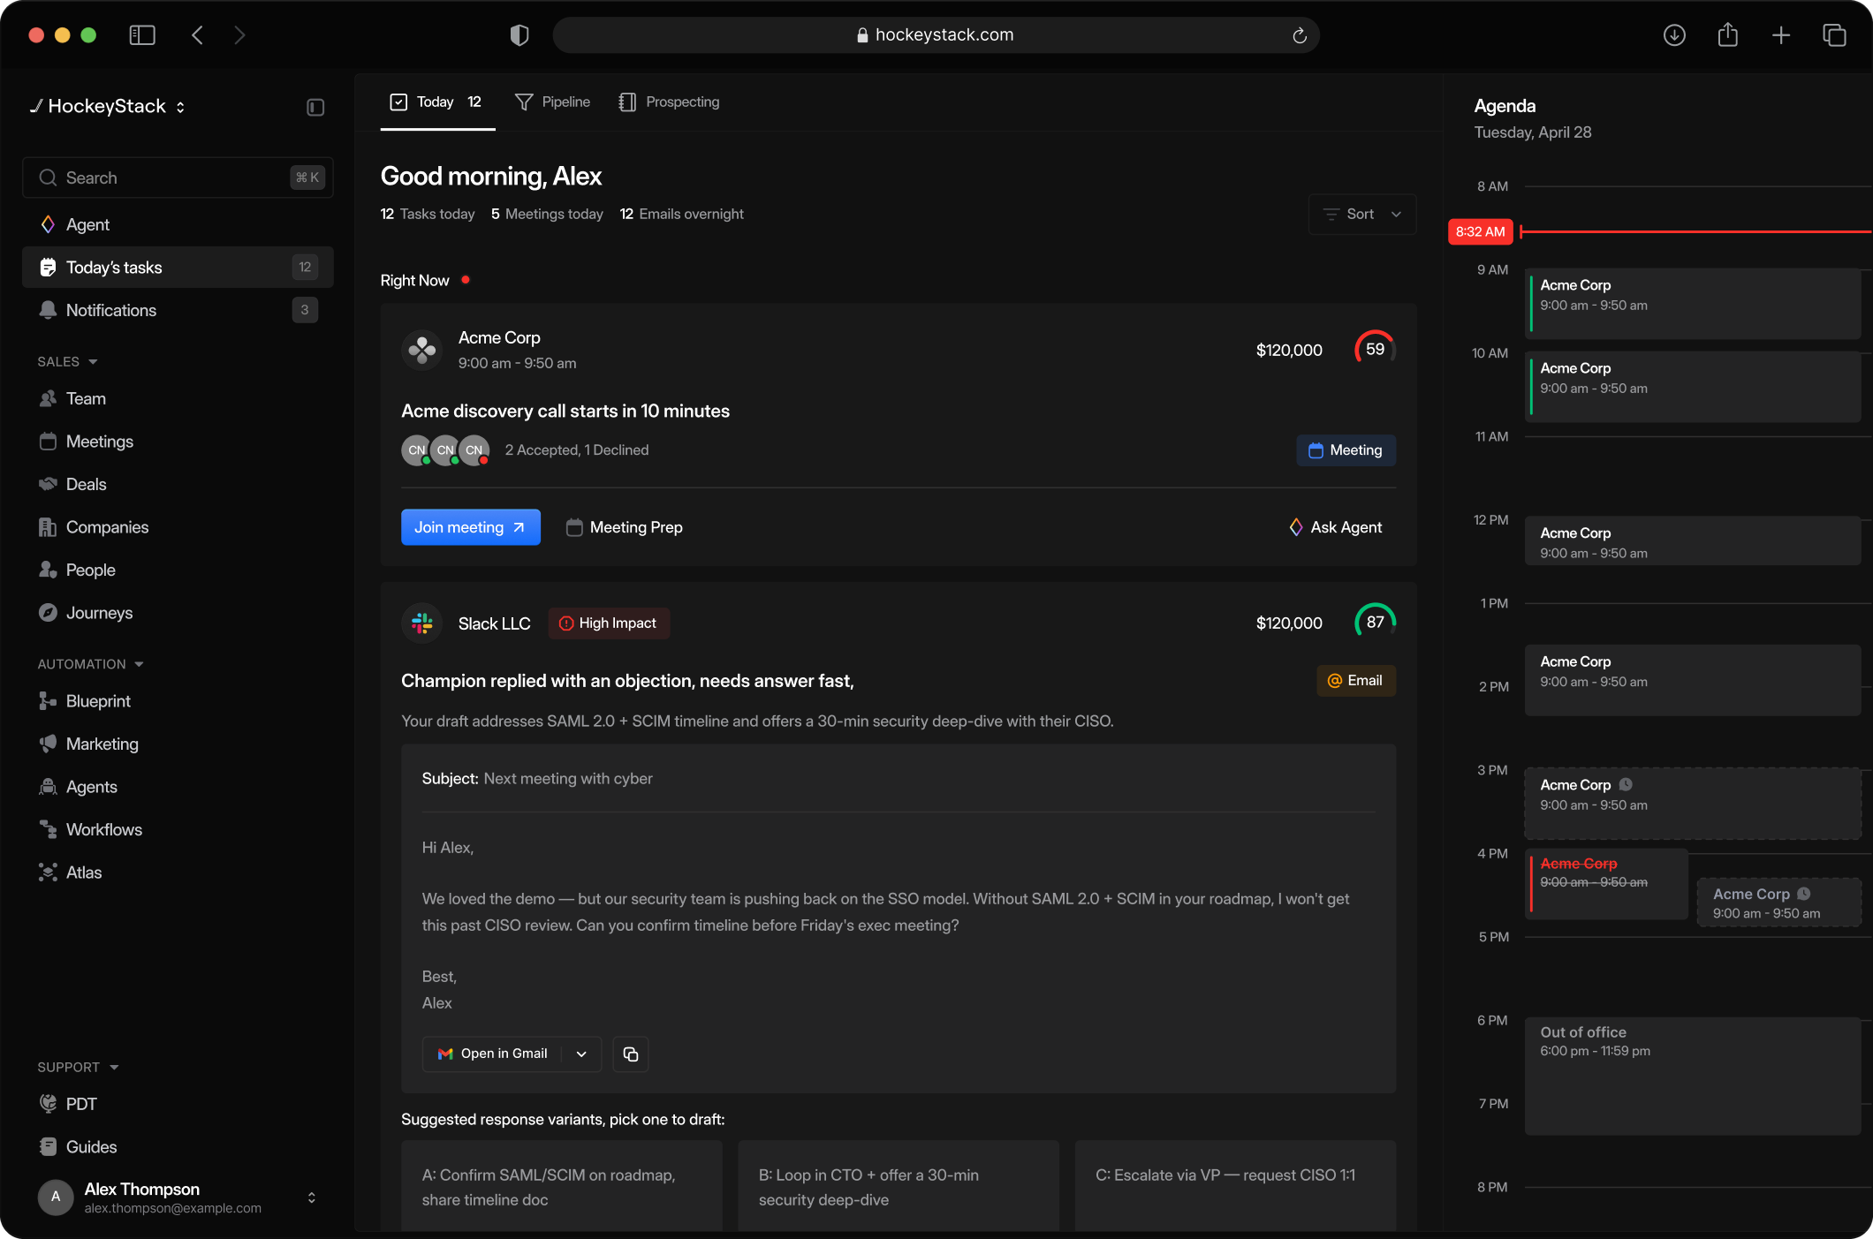
Task: Focus the Search field
Action: [178, 178]
